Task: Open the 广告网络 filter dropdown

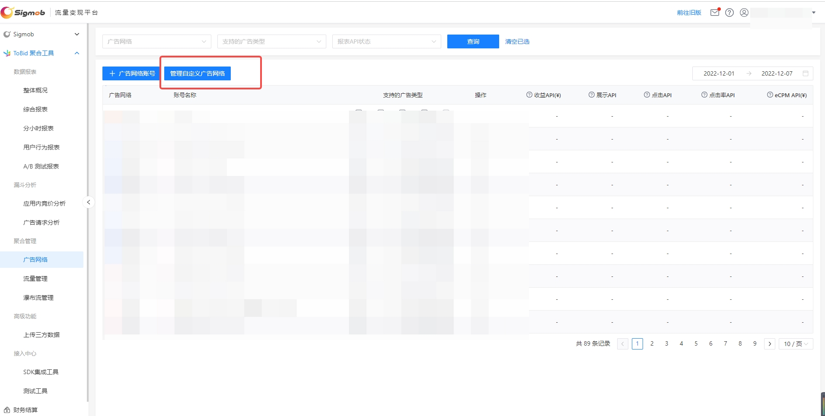Action: [156, 41]
